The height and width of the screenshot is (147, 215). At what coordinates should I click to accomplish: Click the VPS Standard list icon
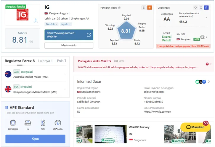coord(7,108)
